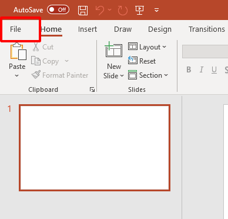Toggle Bold formatting

click(x=189, y=69)
